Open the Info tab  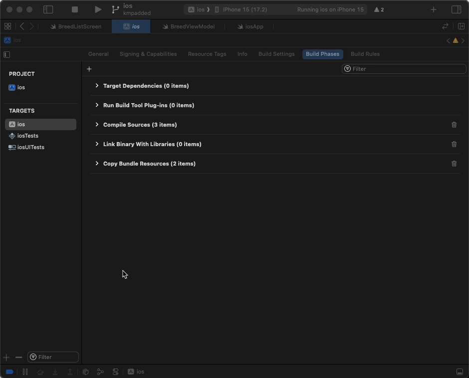point(242,54)
